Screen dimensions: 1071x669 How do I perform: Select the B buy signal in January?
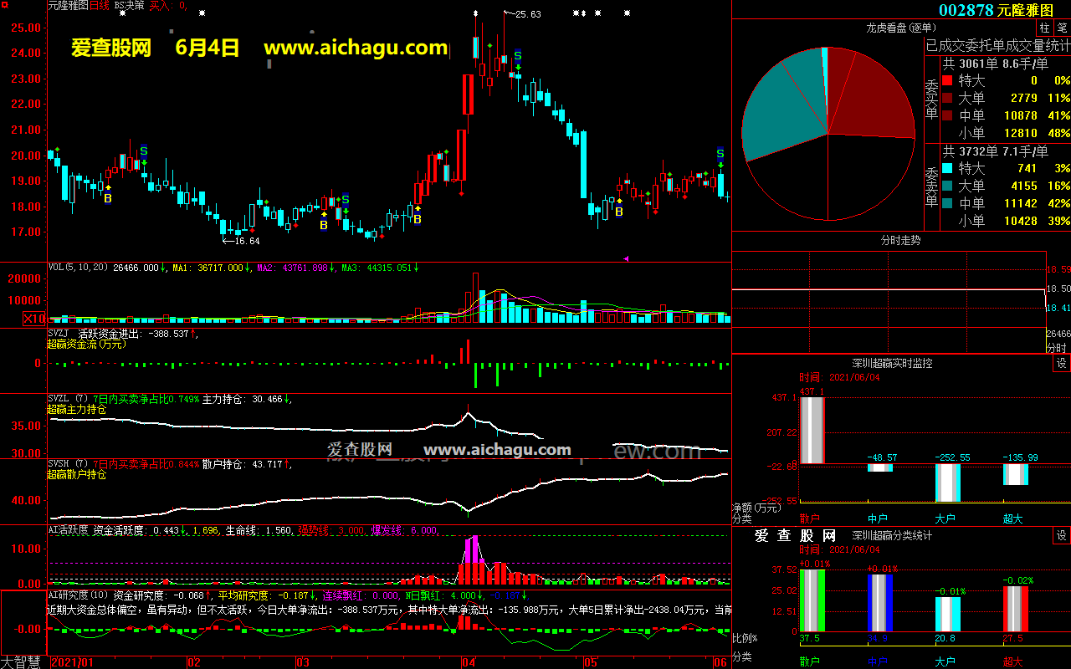[x=107, y=199]
